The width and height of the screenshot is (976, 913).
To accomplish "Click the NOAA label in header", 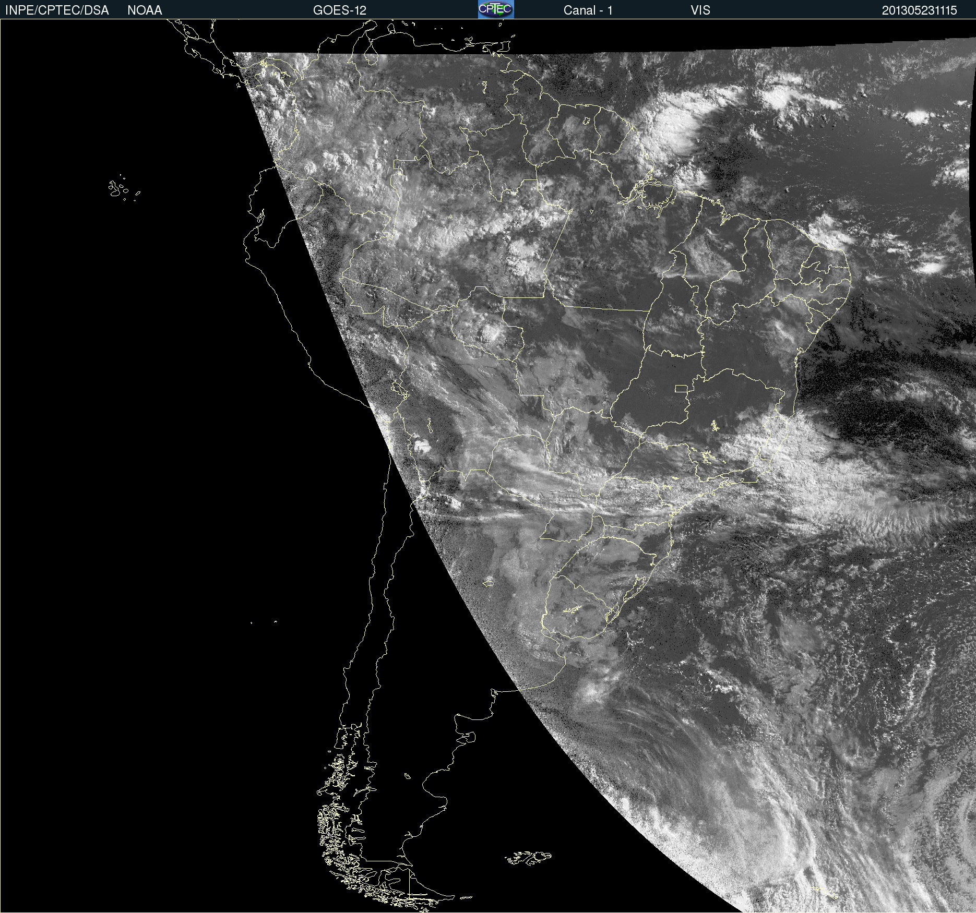I will [145, 10].
